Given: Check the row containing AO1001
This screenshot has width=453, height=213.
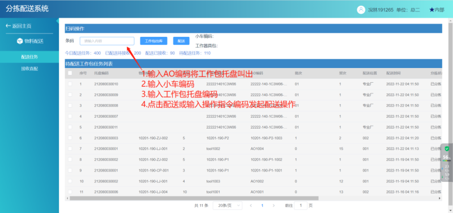Looking at the screenshot, I should pos(70,192).
